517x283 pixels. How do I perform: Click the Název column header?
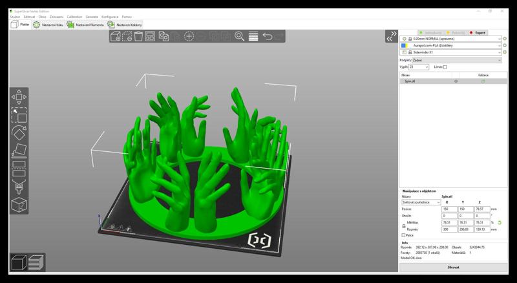click(406, 75)
